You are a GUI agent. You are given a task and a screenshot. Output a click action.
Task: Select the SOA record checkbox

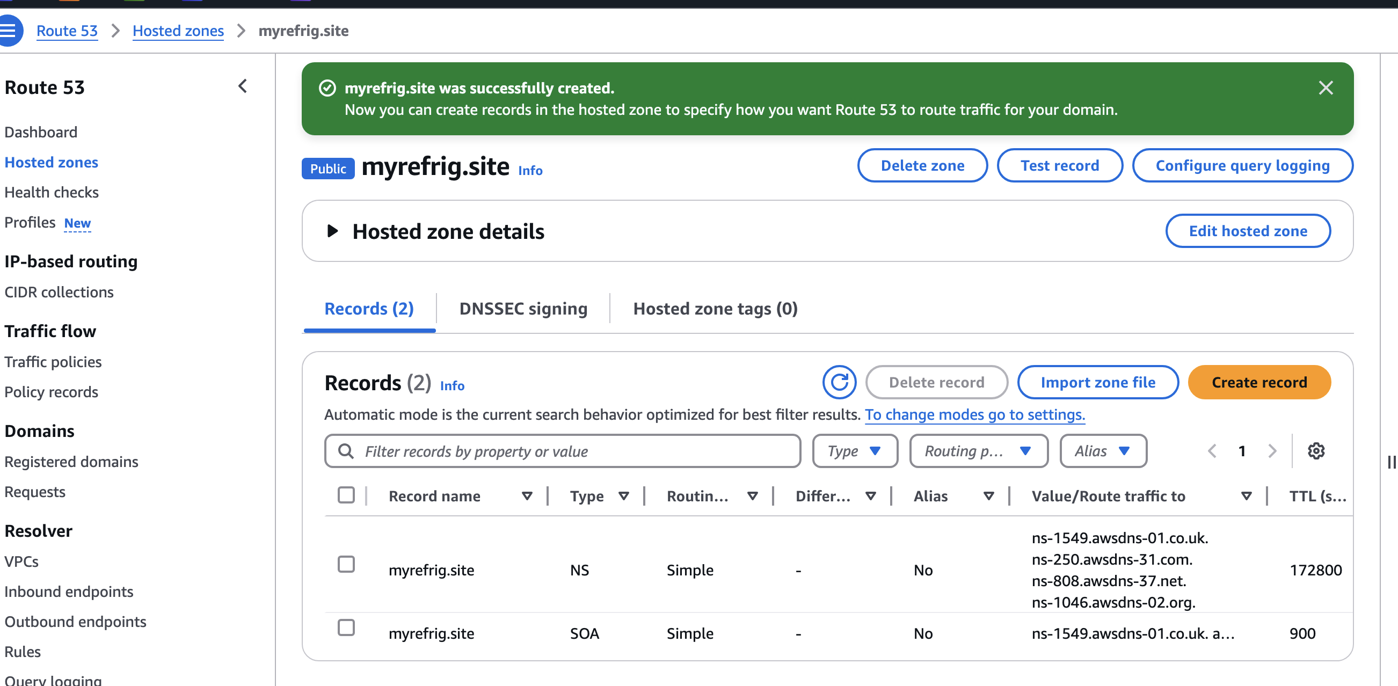[x=346, y=627]
